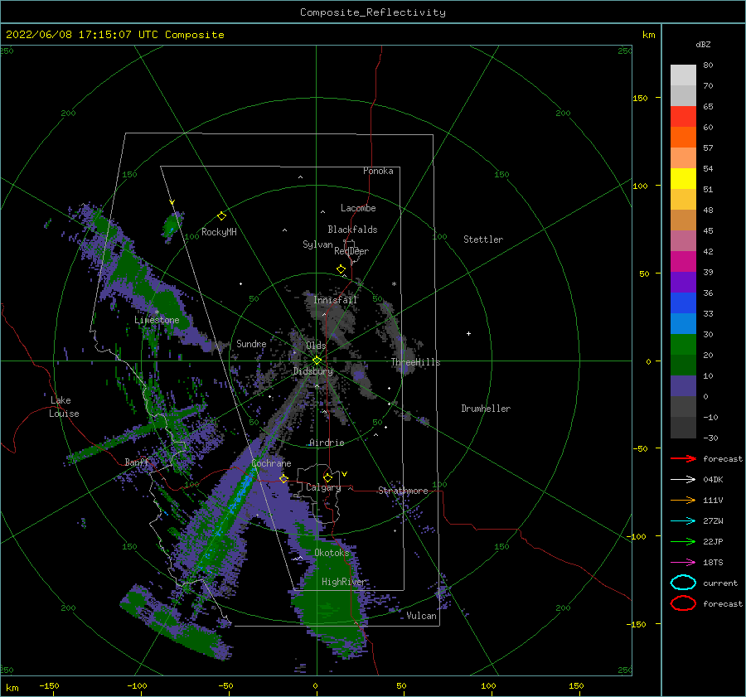Click the Lacombe city label
The image size is (746, 697).
(x=358, y=208)
